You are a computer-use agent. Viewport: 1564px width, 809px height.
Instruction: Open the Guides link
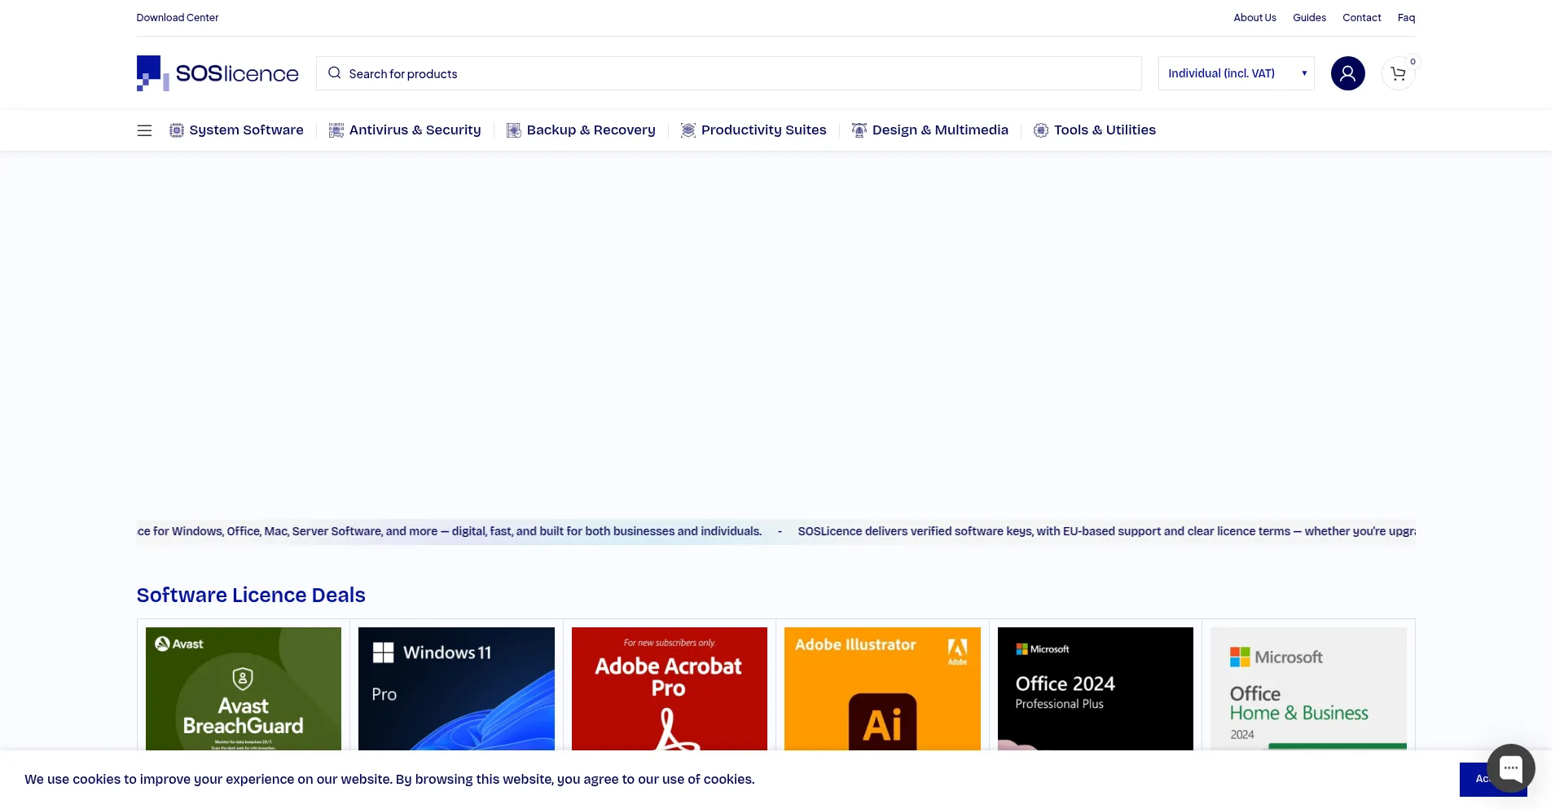click(1309, 18)
